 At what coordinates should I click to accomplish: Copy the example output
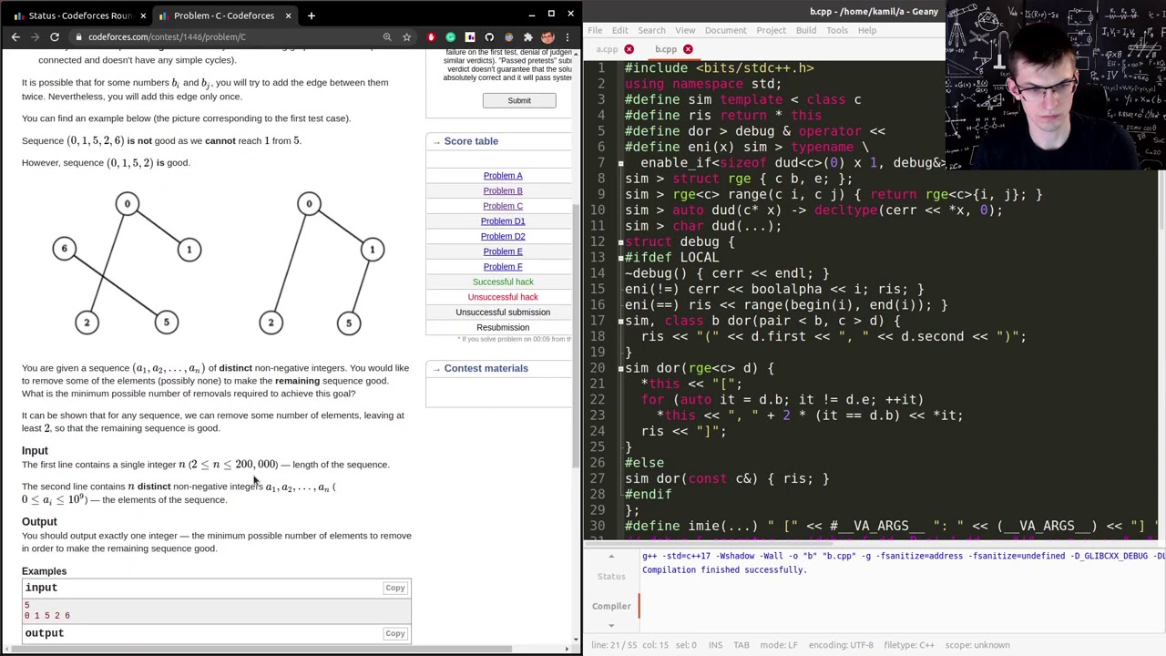coord(394,633)
